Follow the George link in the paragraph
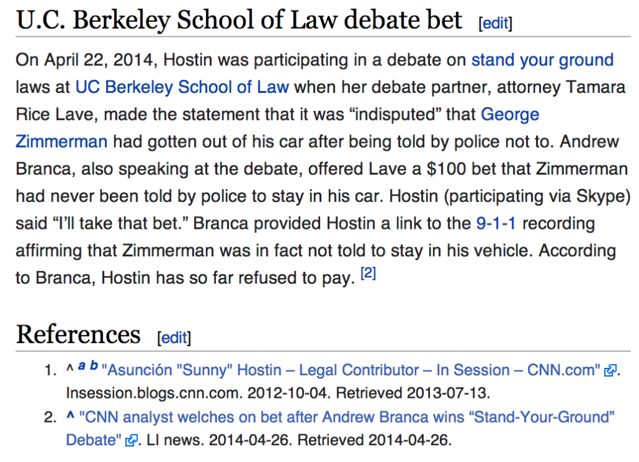 pyautogui.click(x=510, y=114)
